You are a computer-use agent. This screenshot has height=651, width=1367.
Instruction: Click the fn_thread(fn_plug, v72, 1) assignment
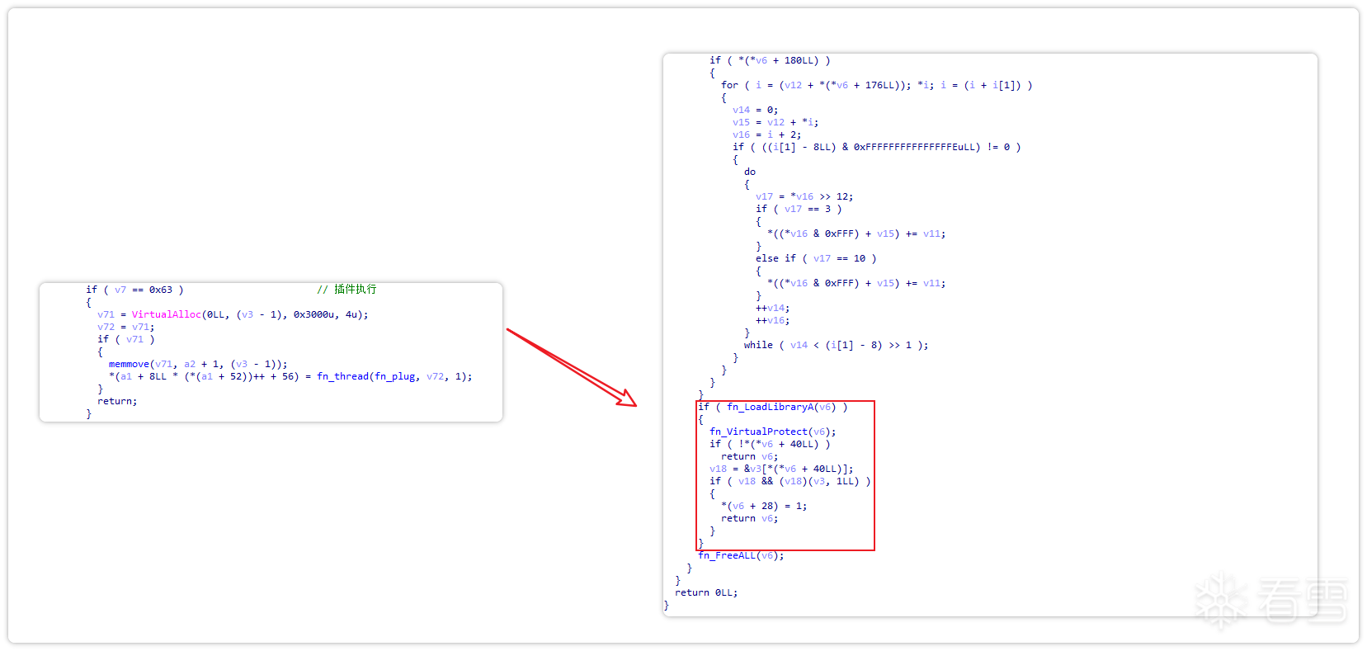tap(290, 376)
